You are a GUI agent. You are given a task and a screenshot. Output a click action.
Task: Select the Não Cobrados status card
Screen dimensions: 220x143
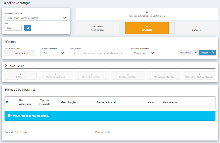tap(98, 28)
